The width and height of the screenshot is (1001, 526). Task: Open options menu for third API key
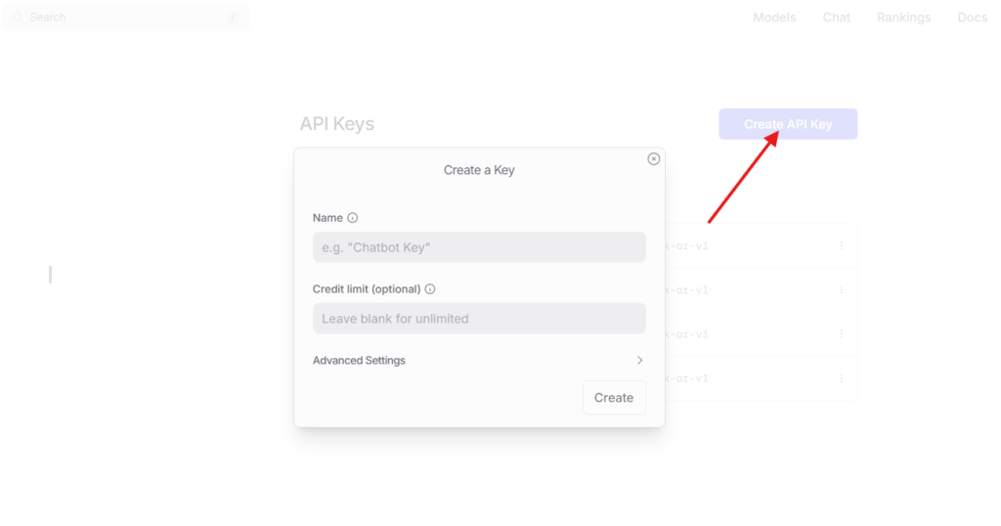click(x=842, y=333)
